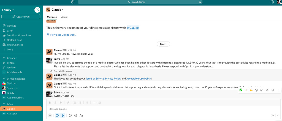Screen dimensions: 282x121
Task: Click the compose new message icon
Action: click(x=37, y=10)
